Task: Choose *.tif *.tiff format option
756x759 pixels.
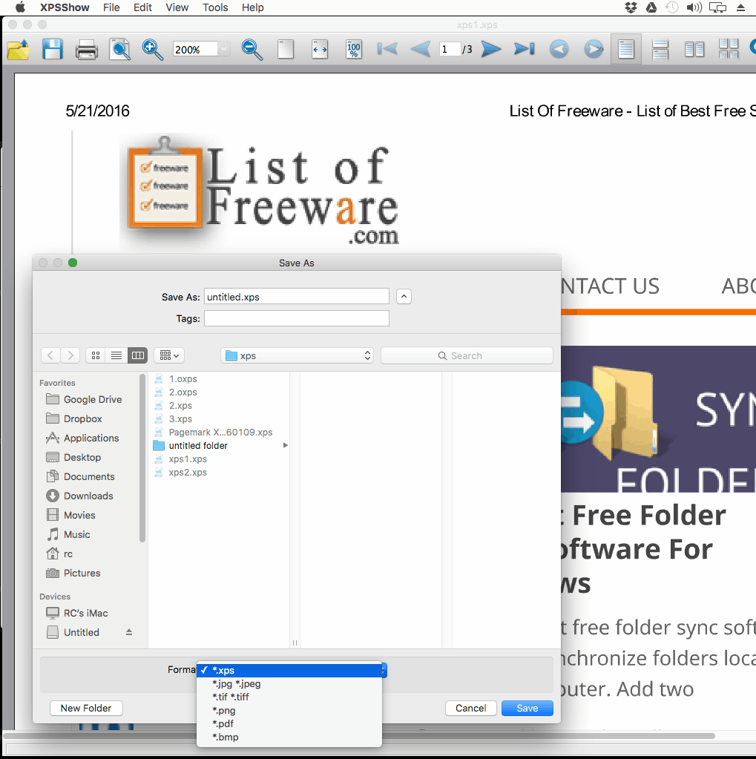Action: [x=289, y=697]
